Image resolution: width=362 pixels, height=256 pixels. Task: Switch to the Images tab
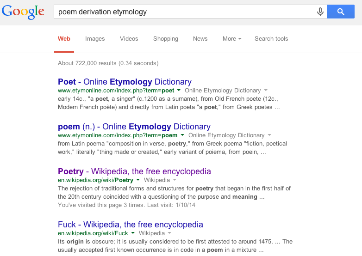(95, 39)
